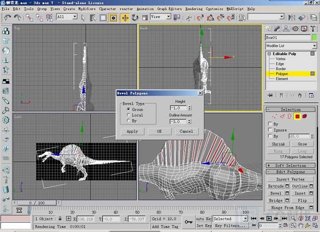Click the Grow selection button
Image resolution: width=320 pixels, height=232 pixels.
click(x=303, y=144)
